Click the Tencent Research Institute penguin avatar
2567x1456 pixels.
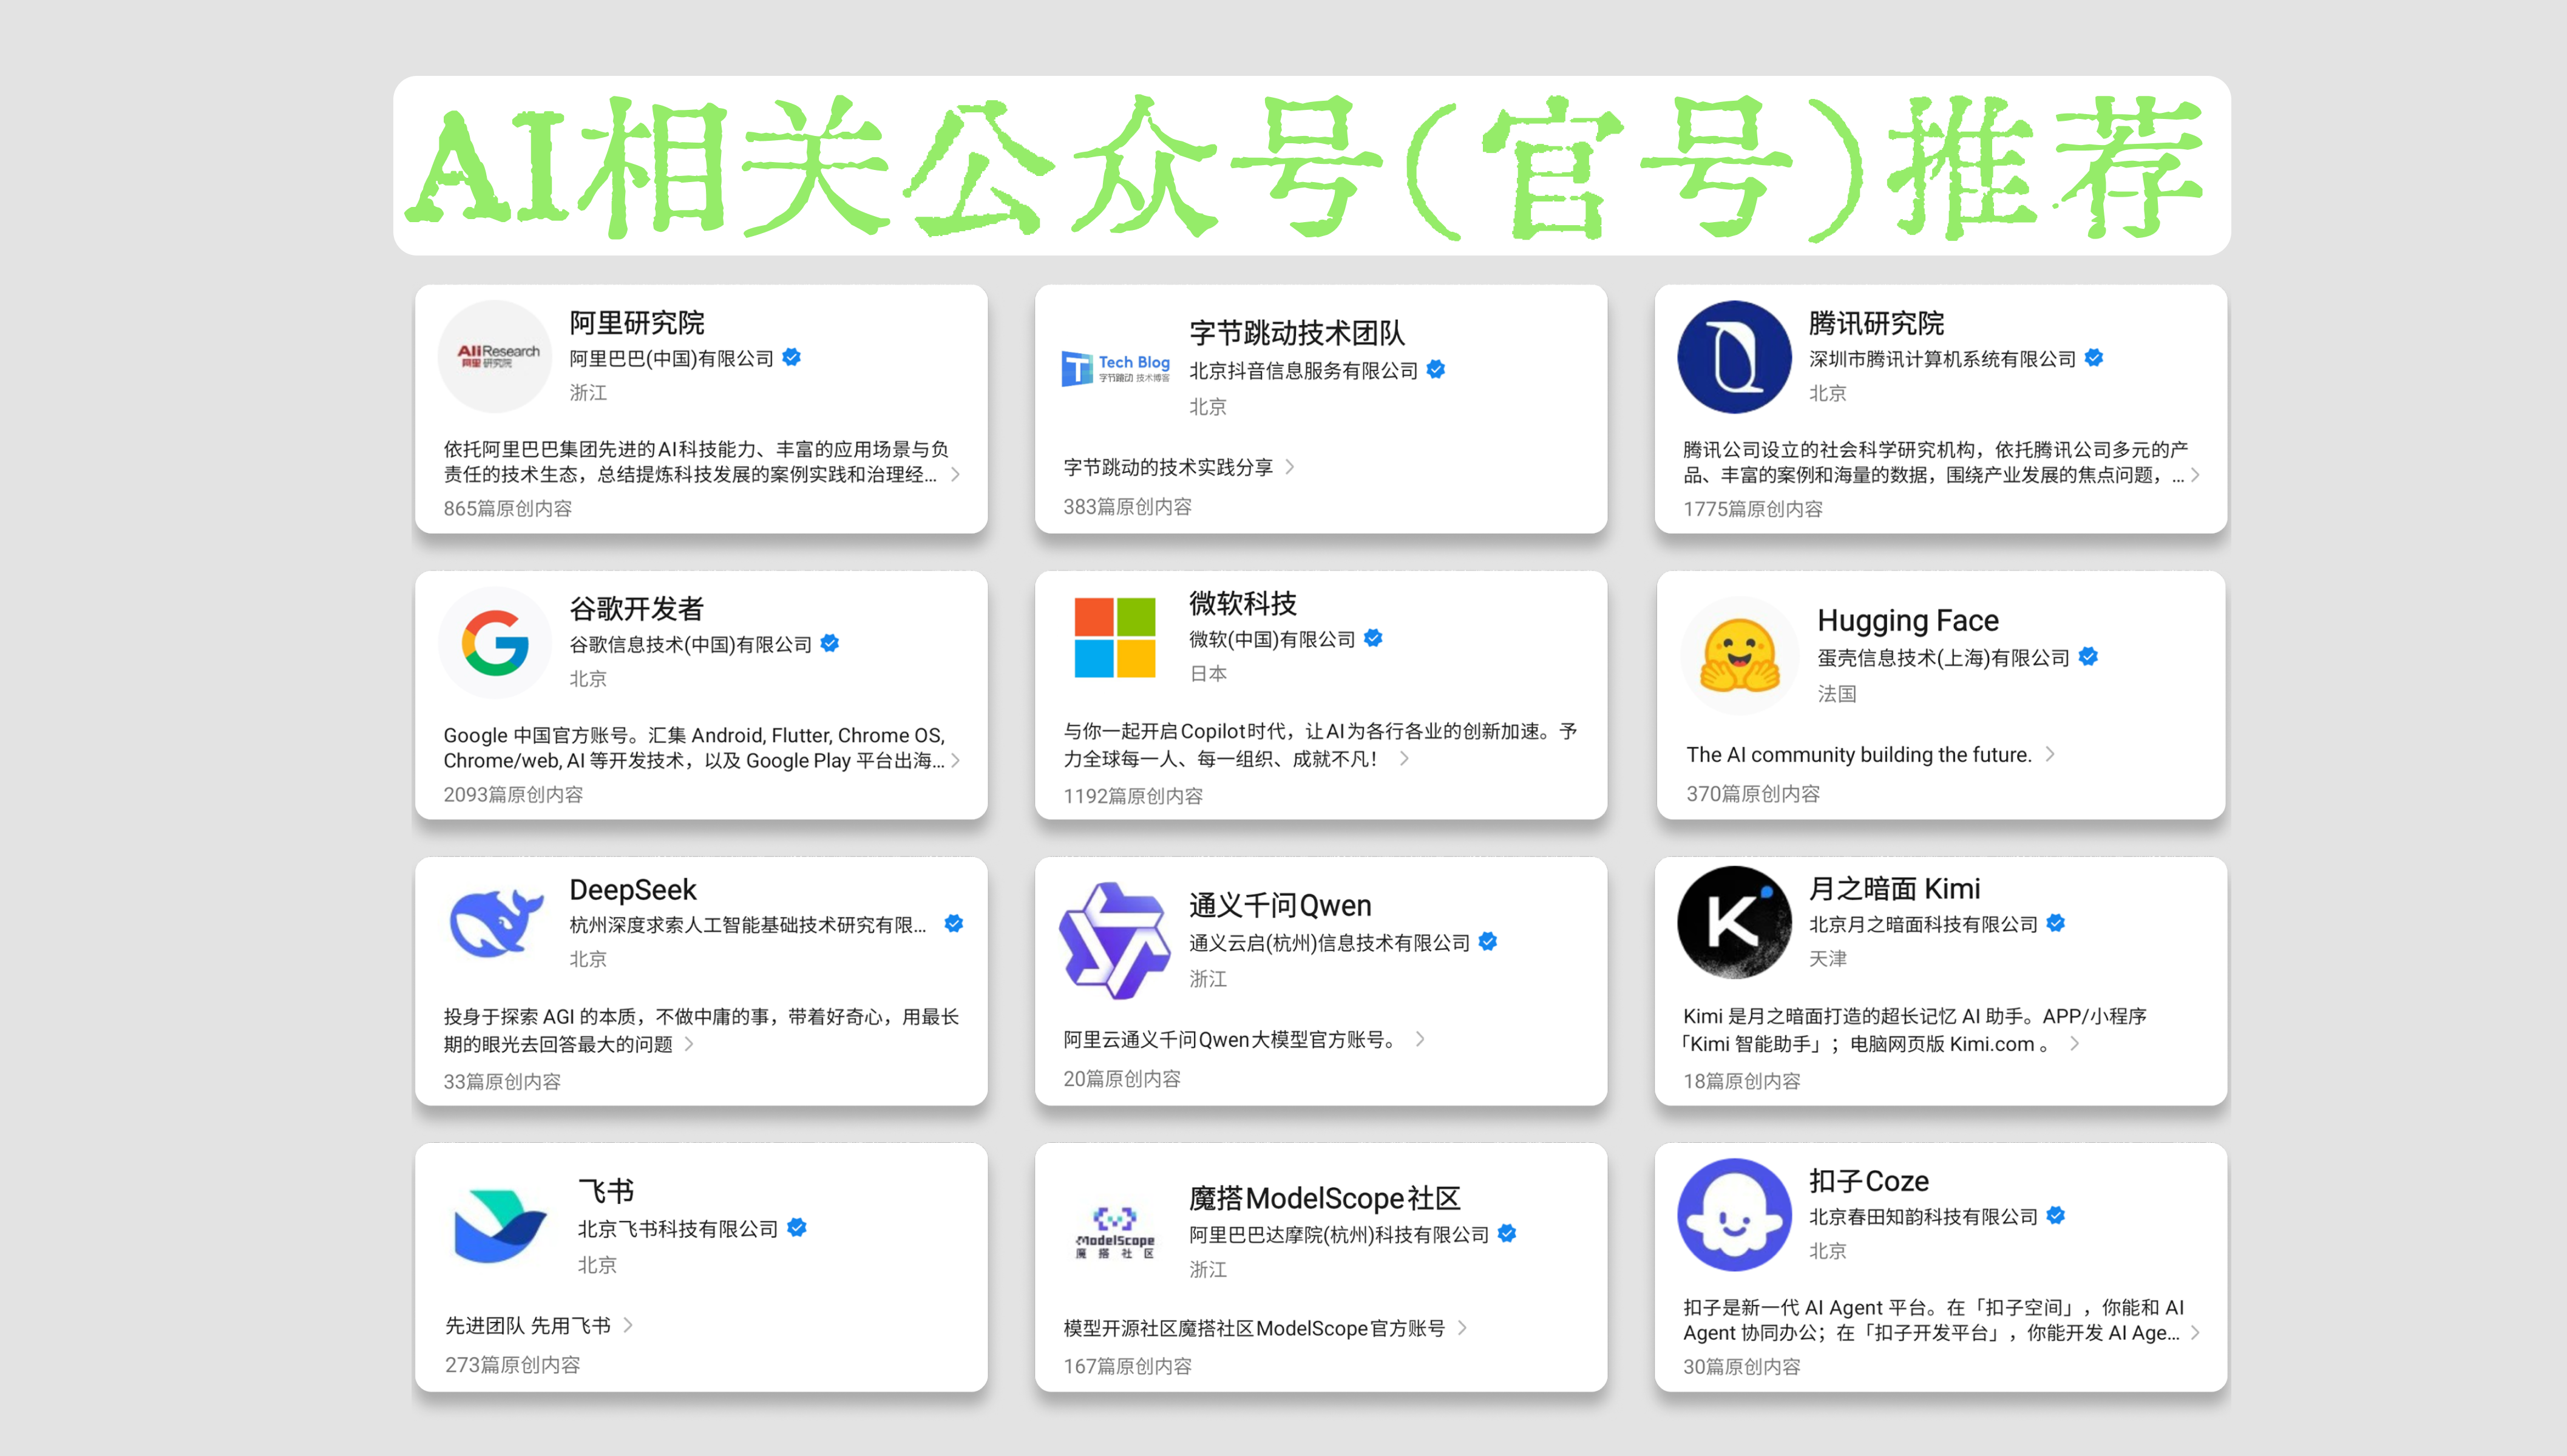click(x=1734, y=357)
